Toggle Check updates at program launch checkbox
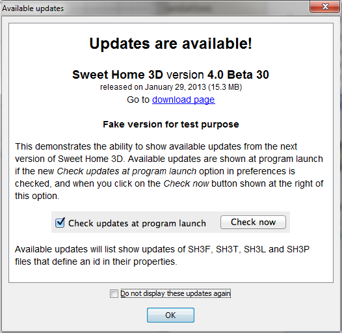 [60, 222]
